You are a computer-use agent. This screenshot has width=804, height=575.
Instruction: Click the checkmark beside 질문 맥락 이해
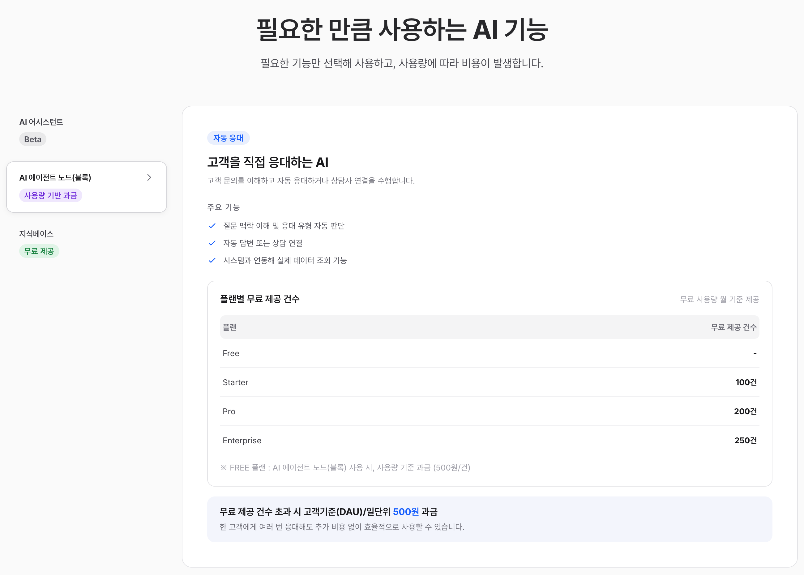click(212, 226)
